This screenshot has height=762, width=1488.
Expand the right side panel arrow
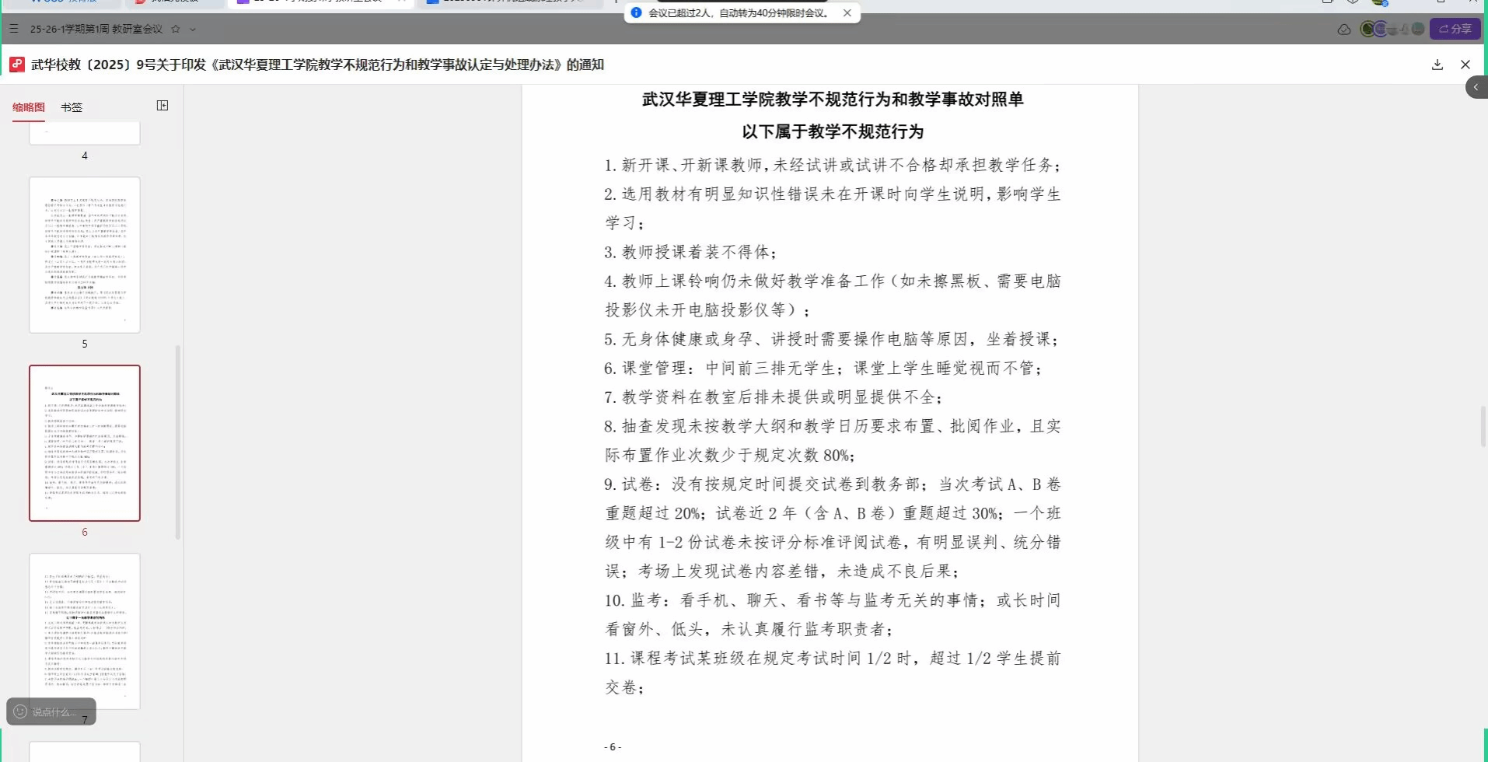(x=1476, y=87)
